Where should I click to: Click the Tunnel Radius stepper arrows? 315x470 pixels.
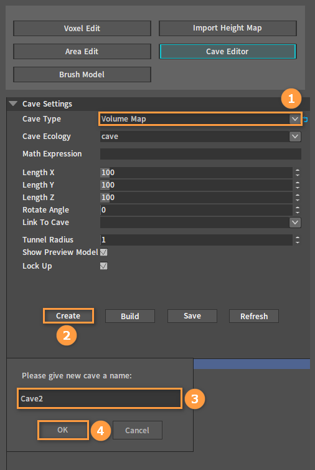298,240
